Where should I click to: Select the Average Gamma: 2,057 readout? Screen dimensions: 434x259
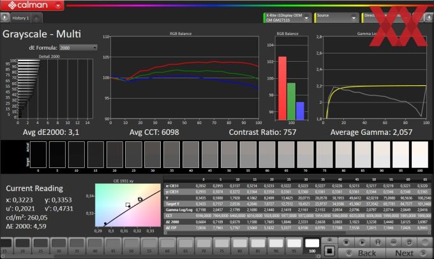point(371,132)
